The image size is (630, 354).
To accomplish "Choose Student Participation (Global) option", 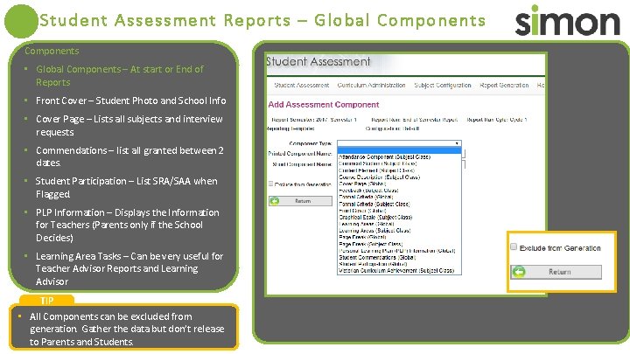I will [x=373, y=264].
